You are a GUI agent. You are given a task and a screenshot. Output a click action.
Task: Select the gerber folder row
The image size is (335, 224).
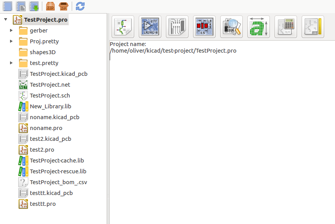click(39, 31)
